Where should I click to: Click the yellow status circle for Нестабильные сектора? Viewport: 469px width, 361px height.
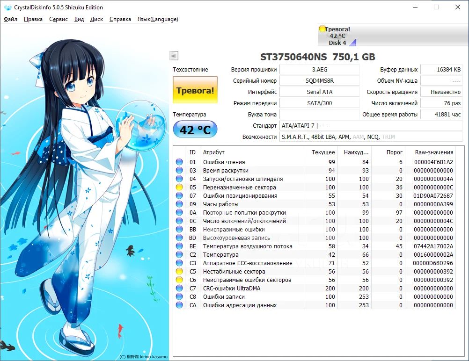click(x=179, y=271)
